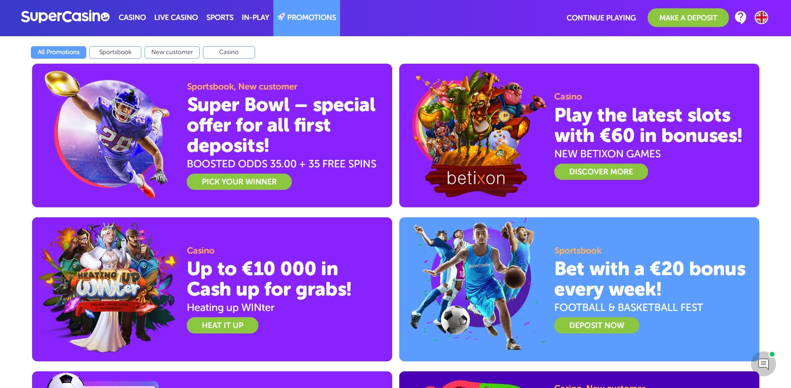The image size is (791, 388).
Task: Click the UK flag language selector
Action: pos(761,17)
